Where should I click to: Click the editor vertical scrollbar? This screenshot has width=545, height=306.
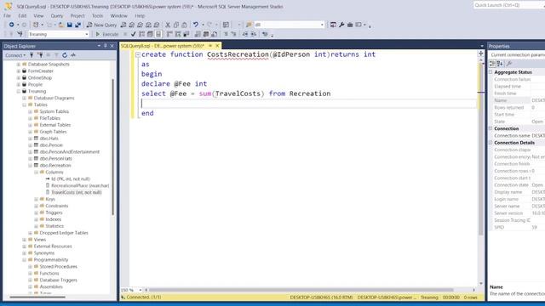tap(481, 150)
